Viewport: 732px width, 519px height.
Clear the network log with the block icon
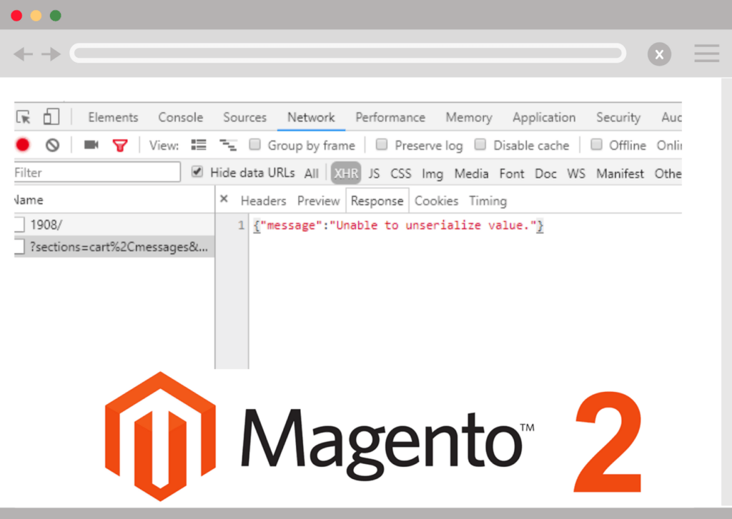click(x=51, y=144)
